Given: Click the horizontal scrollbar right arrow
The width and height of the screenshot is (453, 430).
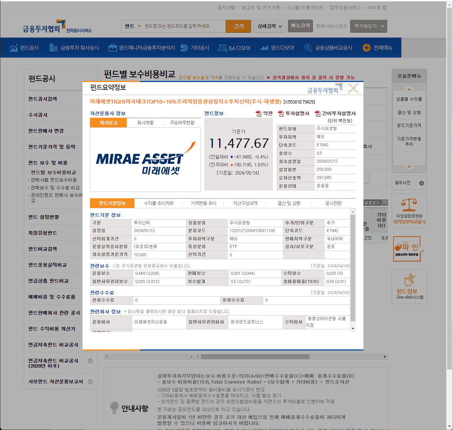Looking at the screenshot, I should point(385,356).
